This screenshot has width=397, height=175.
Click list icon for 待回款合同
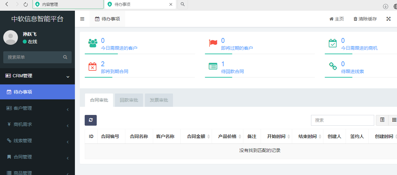(213, 66)
